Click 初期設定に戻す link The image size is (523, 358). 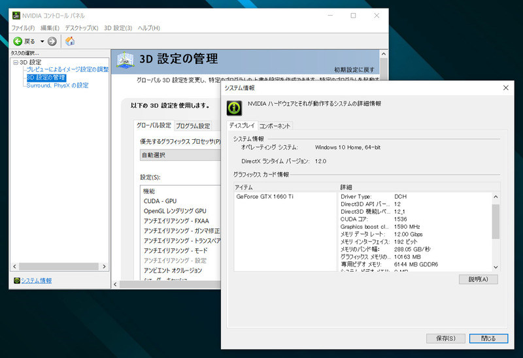pyautogui.click(x=354, y=70)
